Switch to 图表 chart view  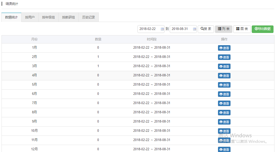click(x=242, y=29)
